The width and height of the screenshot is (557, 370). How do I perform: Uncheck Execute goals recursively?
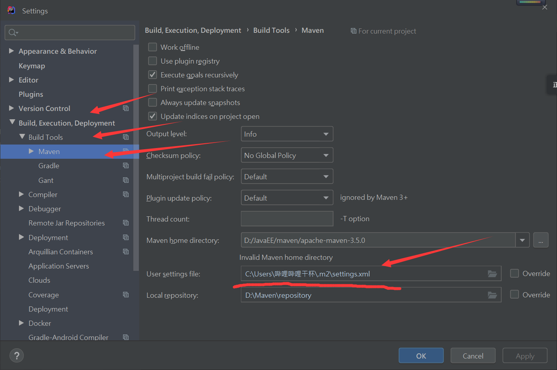tap(152, 75)
